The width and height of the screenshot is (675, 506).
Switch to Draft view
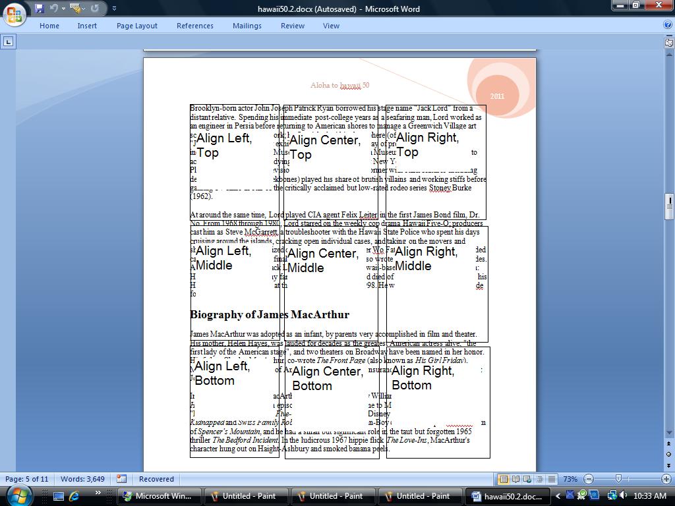552,479
